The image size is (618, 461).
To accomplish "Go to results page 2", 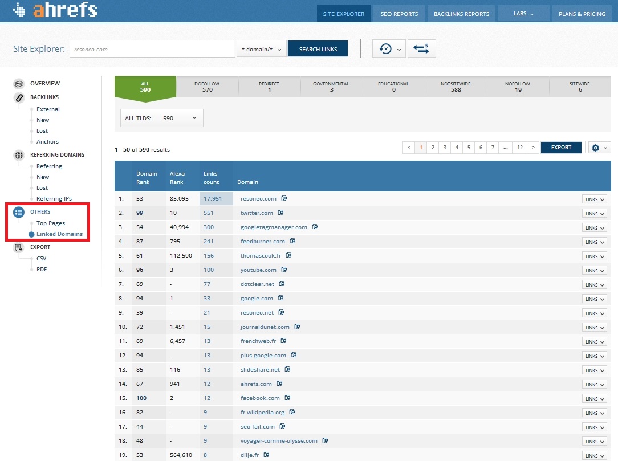I will [433, 148].
